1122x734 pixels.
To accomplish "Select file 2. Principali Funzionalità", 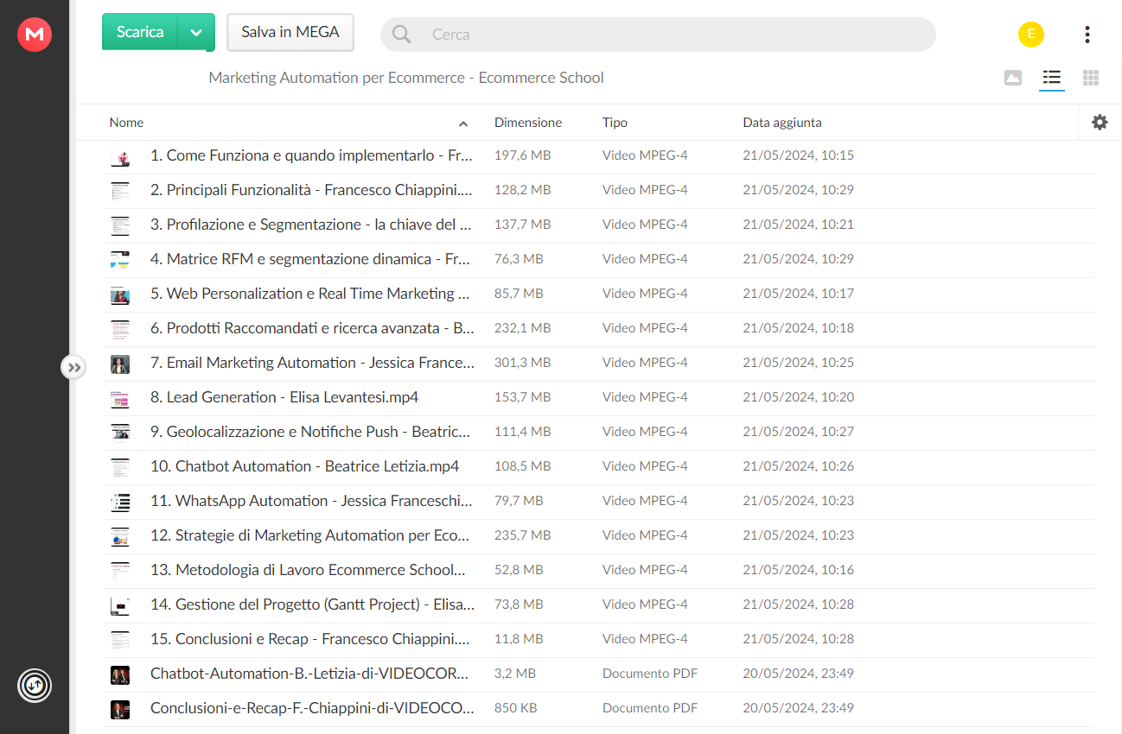I will point(598,191).
